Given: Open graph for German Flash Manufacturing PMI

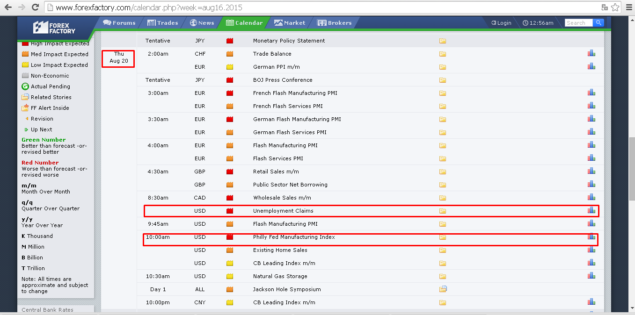Looking at the screenshot, I should pyautogui.click(x=591, y=119).
